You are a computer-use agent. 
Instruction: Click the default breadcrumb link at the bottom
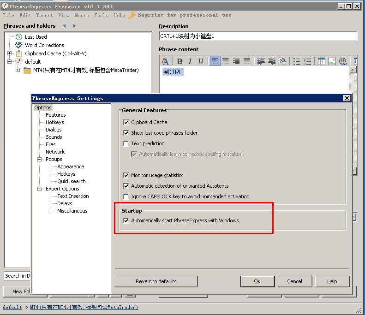[x=12, y=307]
